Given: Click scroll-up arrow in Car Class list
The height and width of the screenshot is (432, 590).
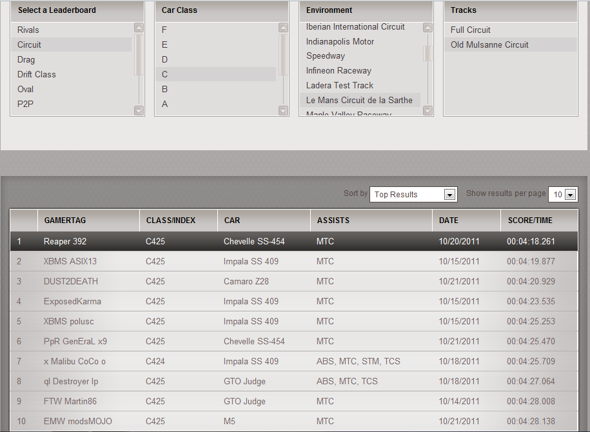Looking at the screenshot, I should click(x=283, y=28).
